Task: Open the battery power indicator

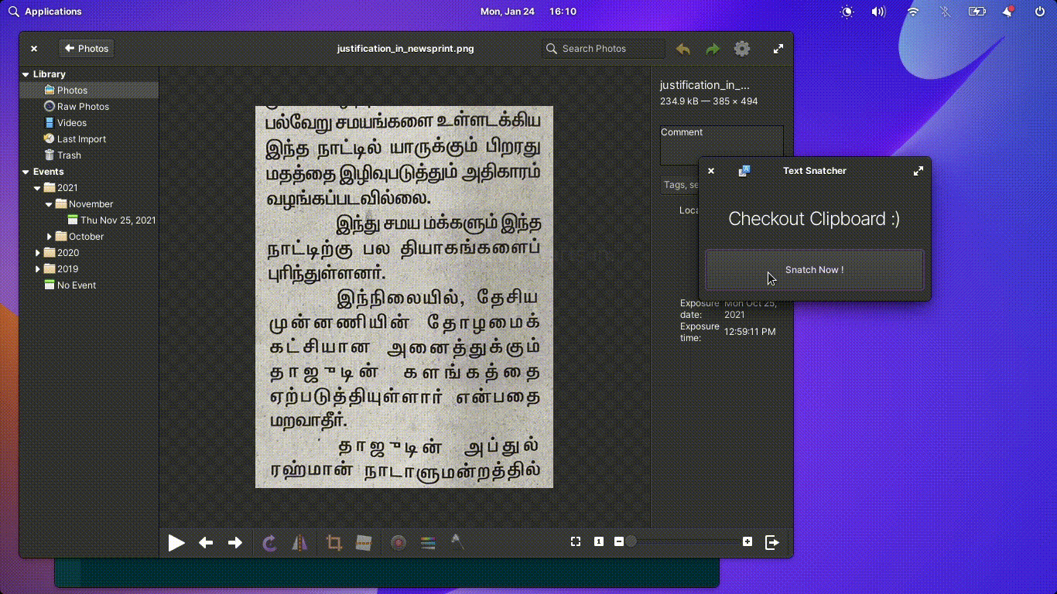Action: pos(977,12)
